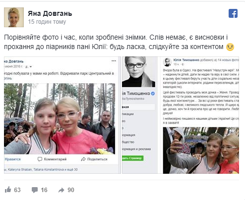Click the share arrow icon
This screenshot has height=200, width=245.
tap(61, 190)
